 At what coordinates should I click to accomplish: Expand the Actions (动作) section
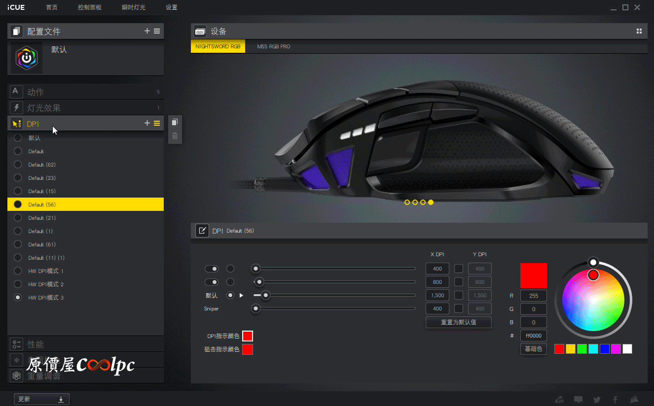[x=85, y=92]
